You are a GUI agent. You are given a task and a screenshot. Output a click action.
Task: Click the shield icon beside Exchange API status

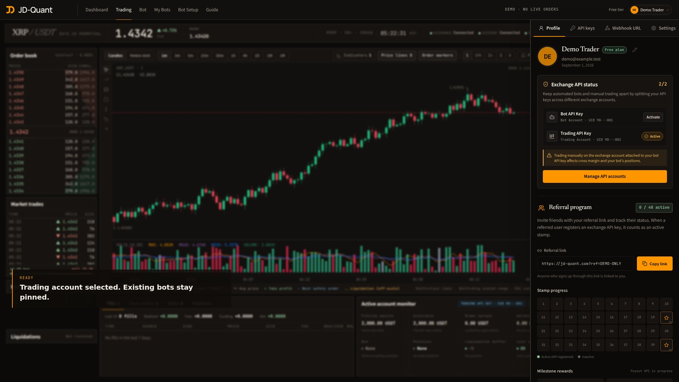545,84
